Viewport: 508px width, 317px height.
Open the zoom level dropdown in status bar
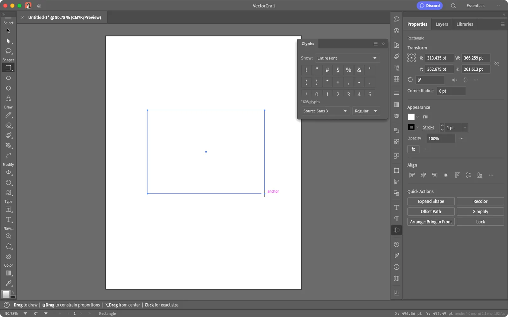coord(25,314)
